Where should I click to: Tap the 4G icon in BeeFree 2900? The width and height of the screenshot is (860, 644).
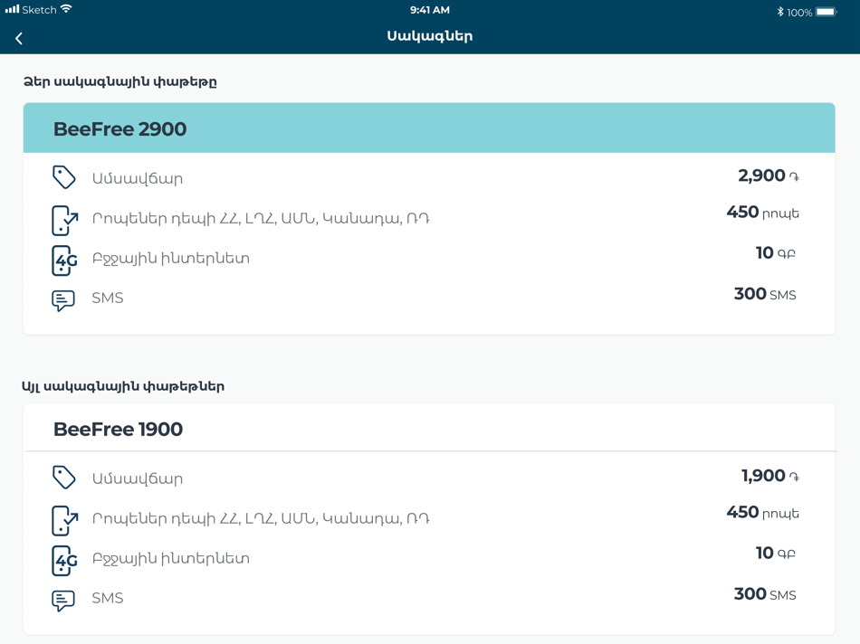tap(64, 260)
